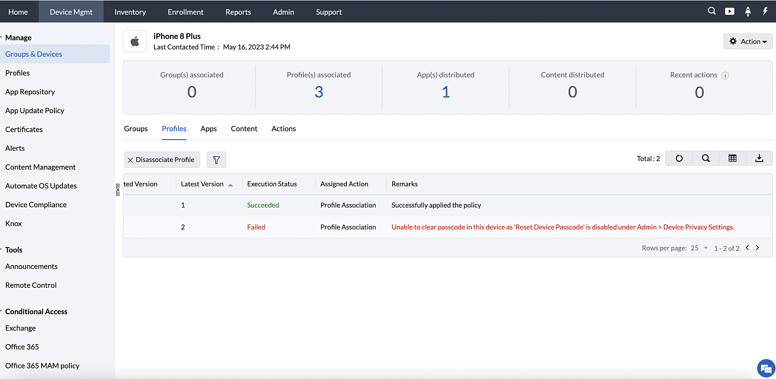Viewport: 776px width, 379px height.
Task: Click the lightning bolt quick actions icon
Action: coord(765,11)
